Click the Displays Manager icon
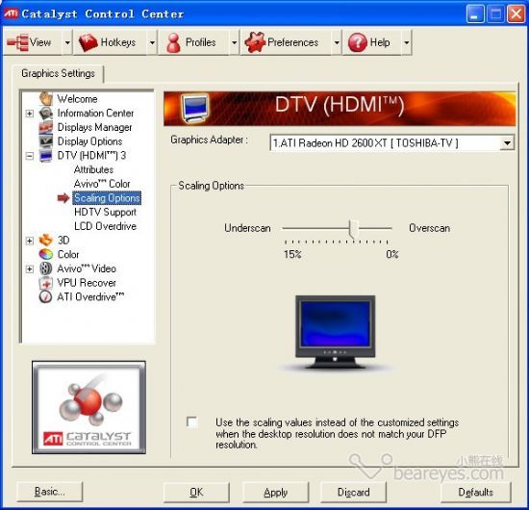This screenshot has width=529, height=510. (46, 127)
